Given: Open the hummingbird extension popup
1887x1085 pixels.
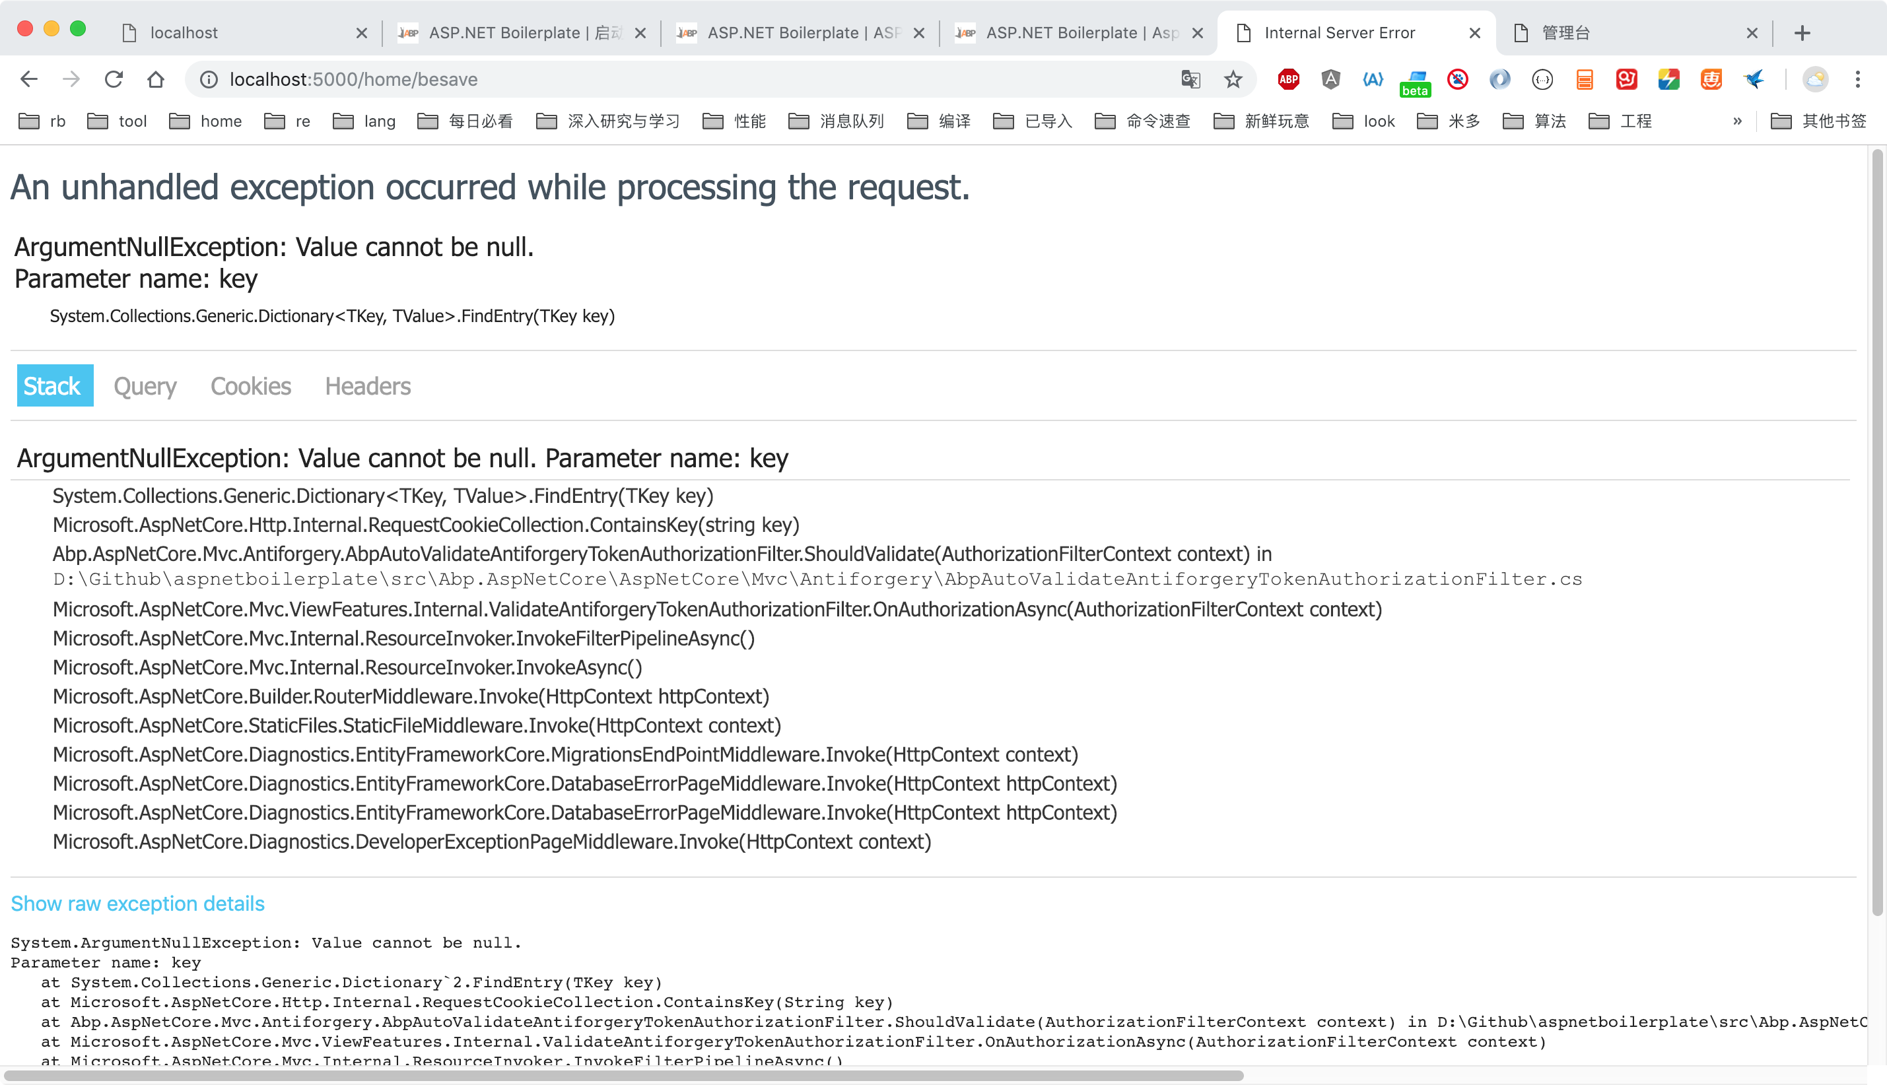Looking at the screenshot, I should tap(1754, 80).
